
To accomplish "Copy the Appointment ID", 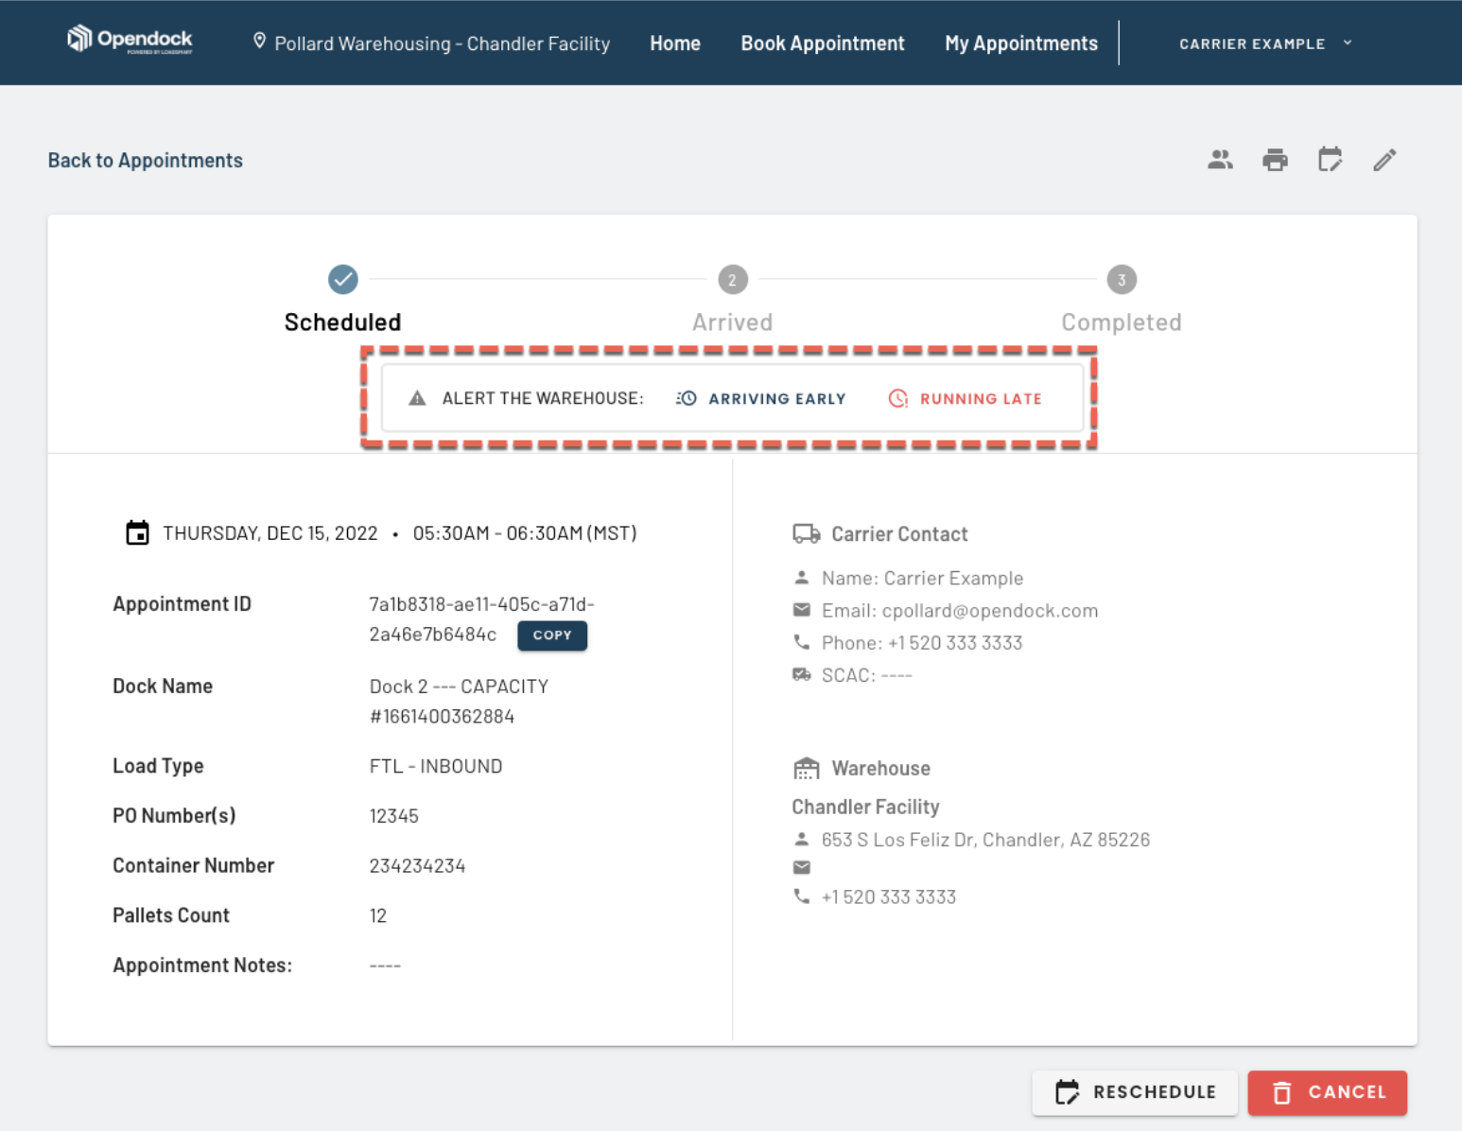I will (552, 635).
